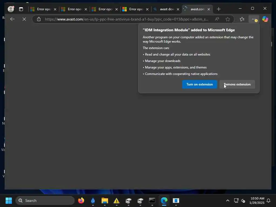276x207 pixels.
Task: Open network status in the system tray
Action: [236, 201]
